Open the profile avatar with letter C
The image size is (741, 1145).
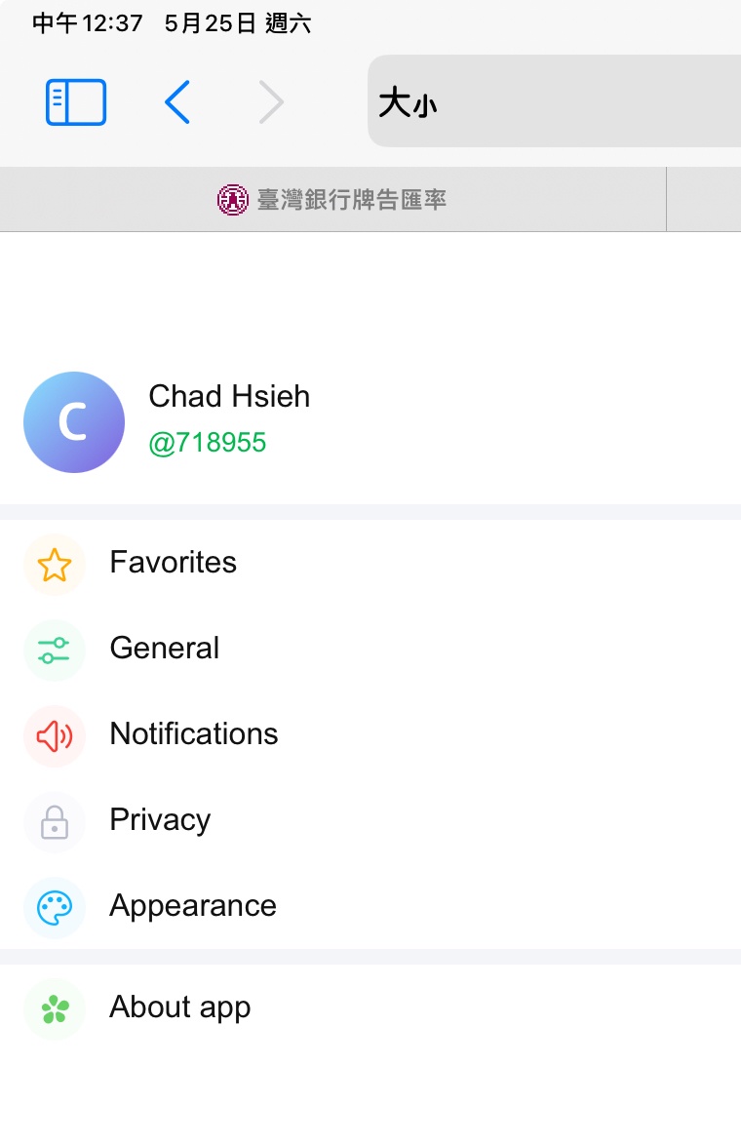click(74, 422)
